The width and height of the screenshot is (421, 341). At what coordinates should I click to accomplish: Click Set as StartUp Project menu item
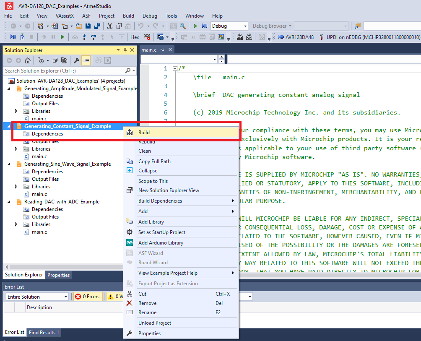pyautogui.click(x=181, y=232)
